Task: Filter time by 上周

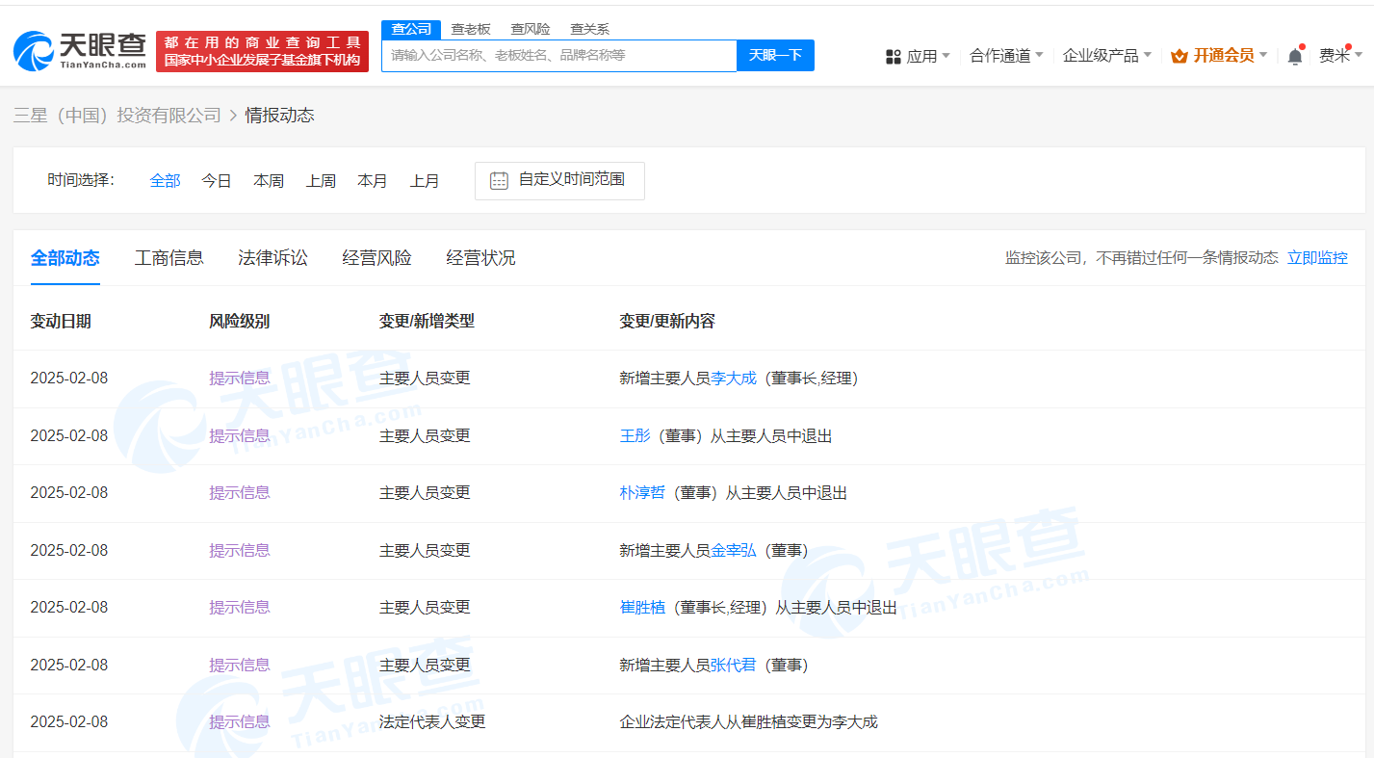Action: coord(321,180)
